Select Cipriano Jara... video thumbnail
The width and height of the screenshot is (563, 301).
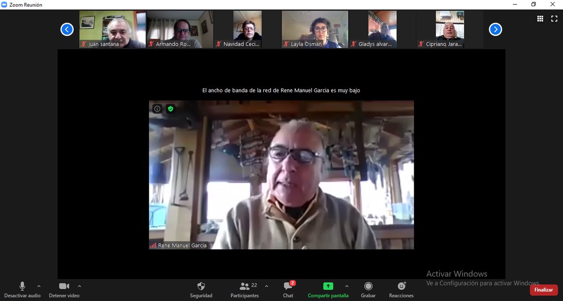coord(450,30)
